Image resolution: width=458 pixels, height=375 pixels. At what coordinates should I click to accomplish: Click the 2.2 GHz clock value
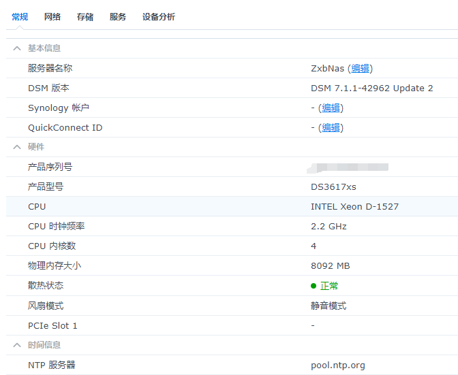pos(329,226)
